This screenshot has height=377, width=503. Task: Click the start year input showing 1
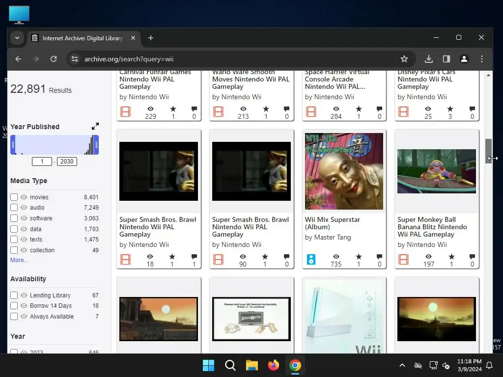pyautogui.click(x=42, y=161)
